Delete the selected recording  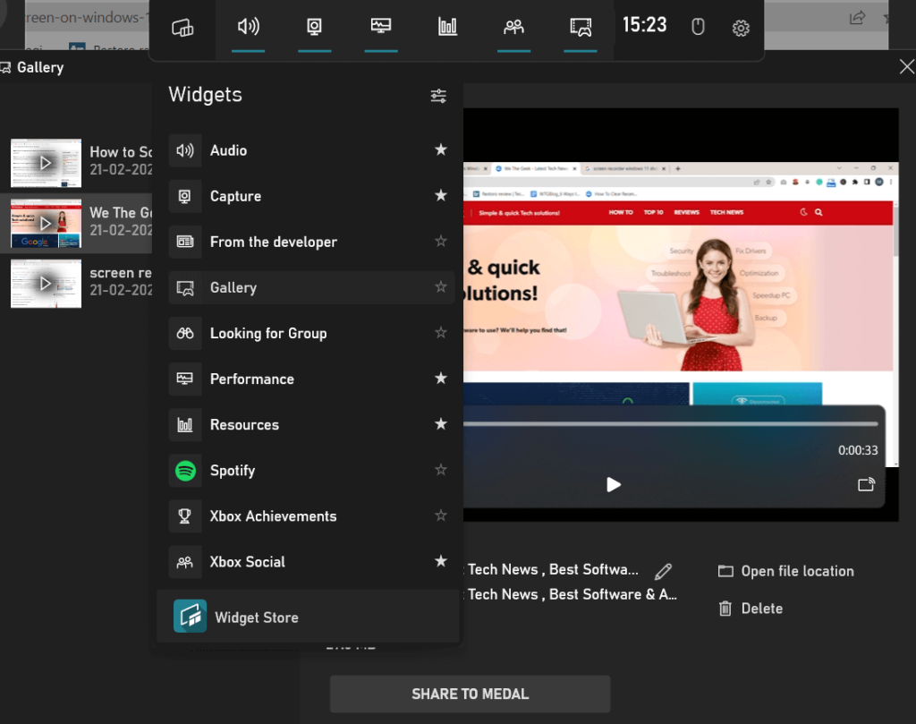pyautogui.click(x=751, y=609)
